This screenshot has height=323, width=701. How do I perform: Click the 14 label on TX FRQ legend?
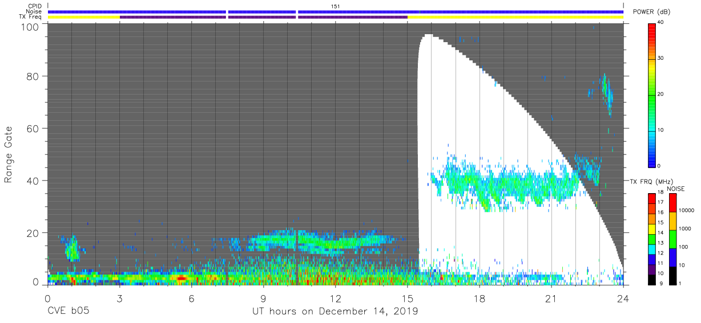point(660,232)
